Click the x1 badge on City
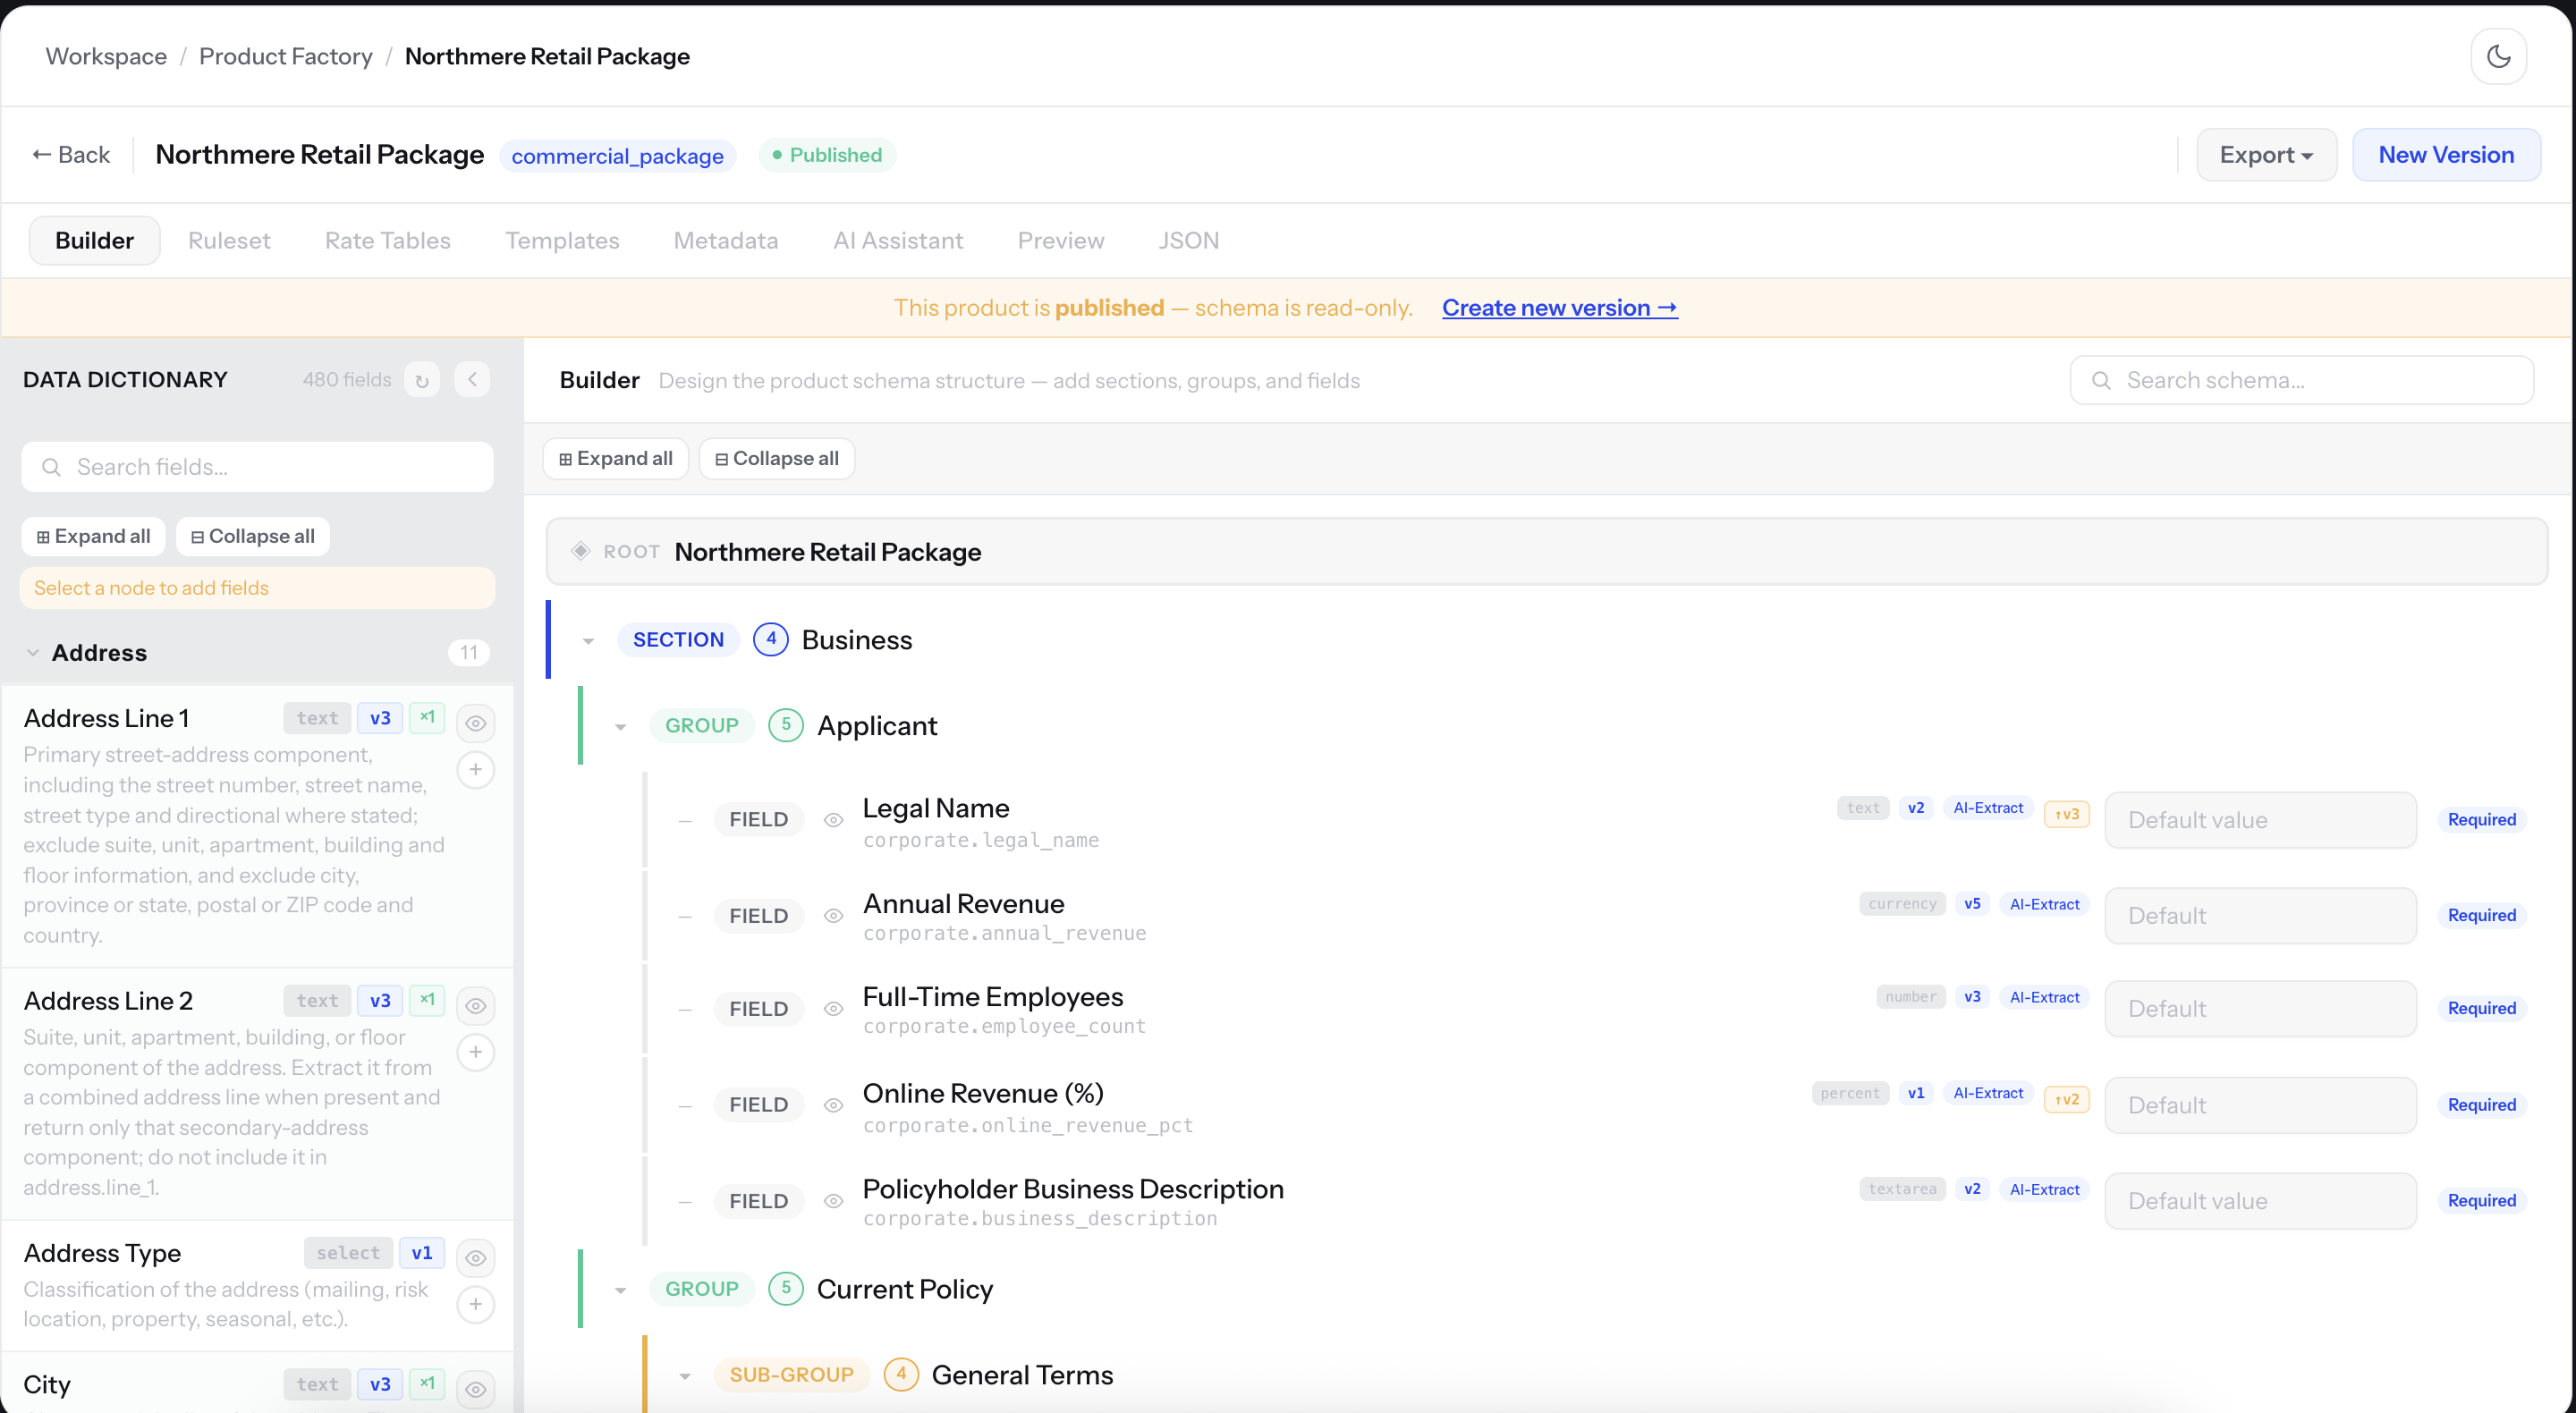 [x=427, y=1384]
